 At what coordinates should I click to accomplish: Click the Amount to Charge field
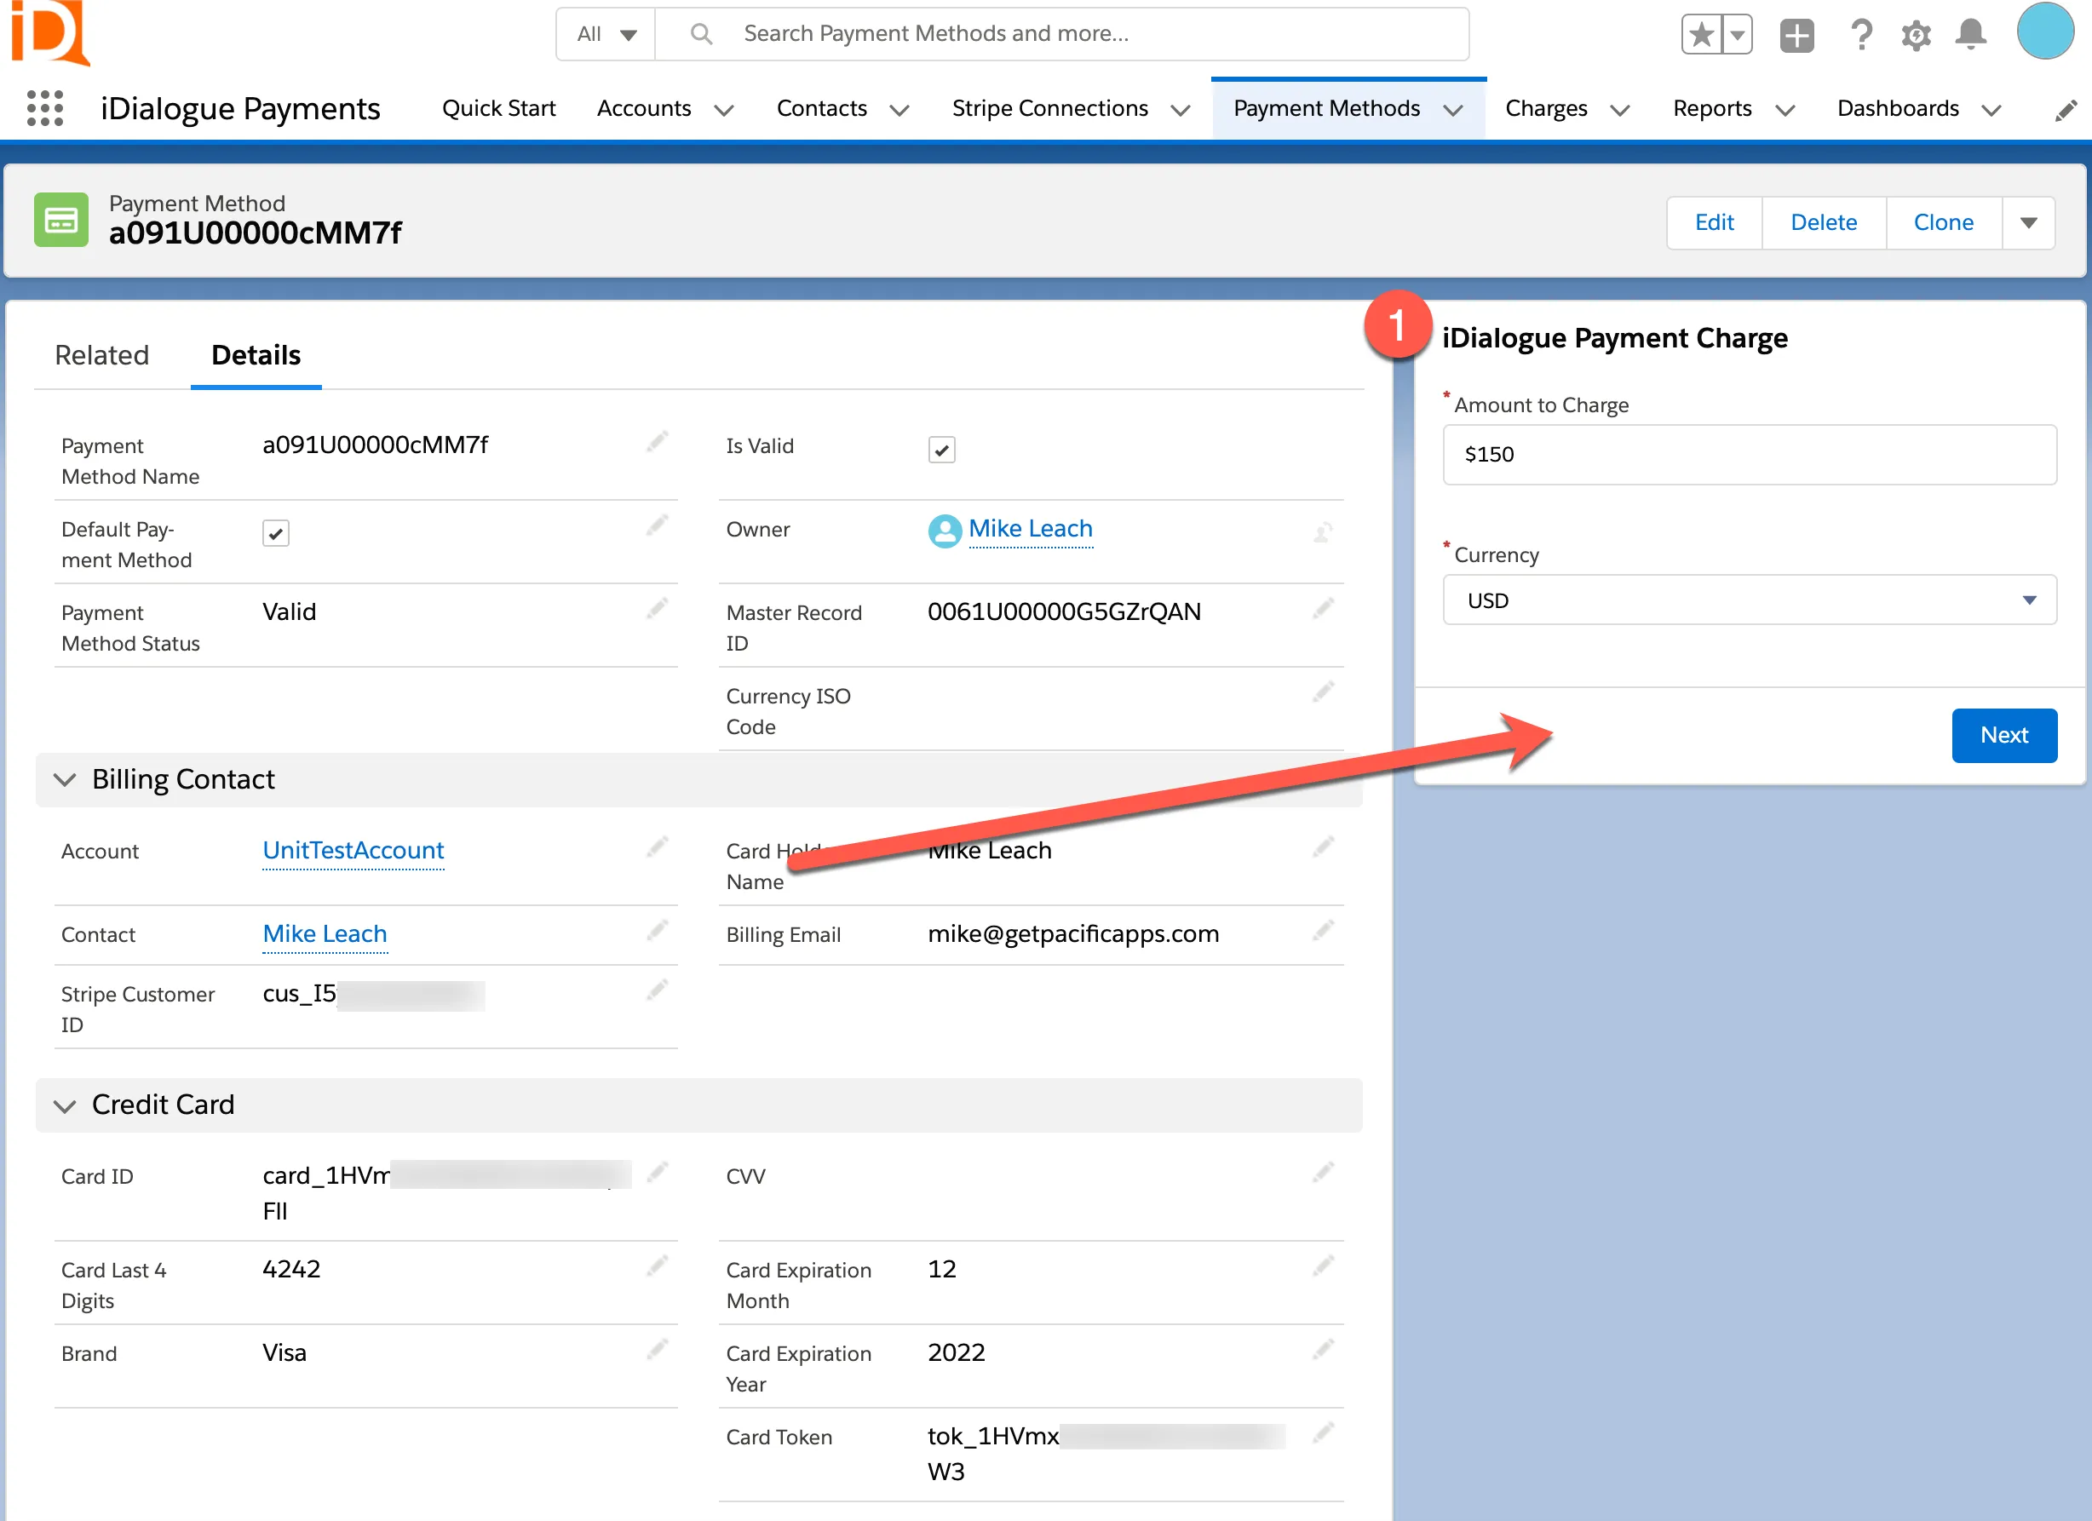point(1749,454)
